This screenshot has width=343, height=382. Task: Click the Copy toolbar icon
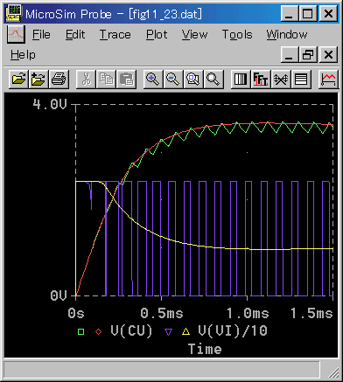tap(106, 79)
